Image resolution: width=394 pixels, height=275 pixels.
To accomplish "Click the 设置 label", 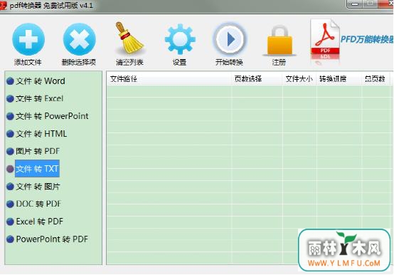I will tap(179, 62).
